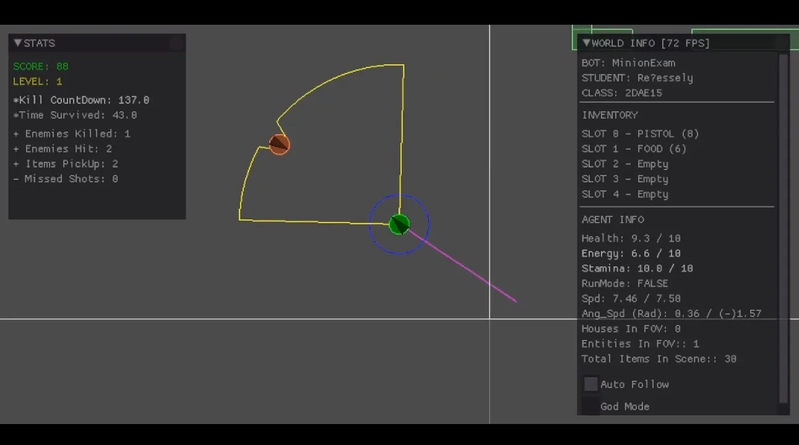Image resolution: width=799 pixels, height=445 pixels.
Task: Select the WORLD INFO [72 FPS] title
Action: [650, 43]
